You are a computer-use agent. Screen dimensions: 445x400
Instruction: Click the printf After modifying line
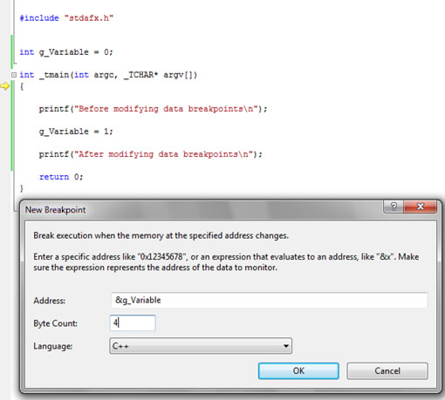151,154
